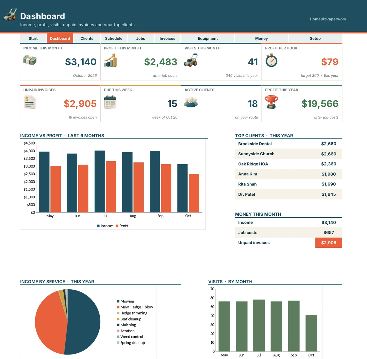Image resolution: width=367 pixels, height=359 pixels.
Task: Open the Money tab
Action: coord(262,38)
